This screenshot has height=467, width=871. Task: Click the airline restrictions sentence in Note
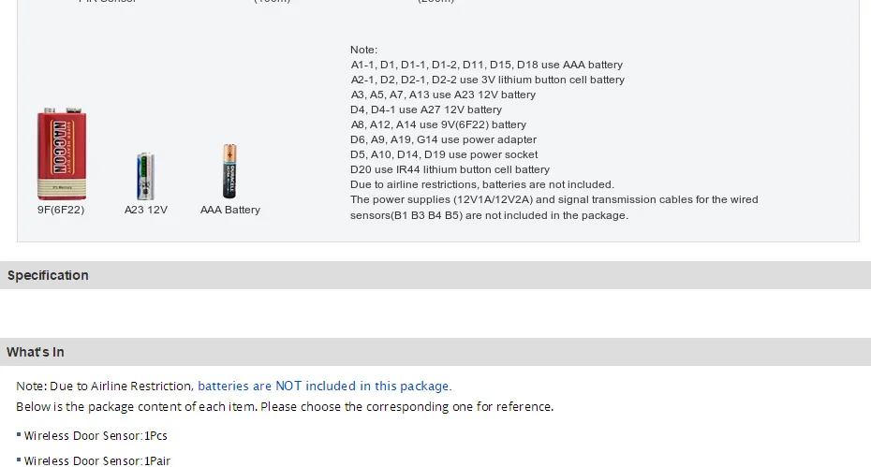[482, 185]
